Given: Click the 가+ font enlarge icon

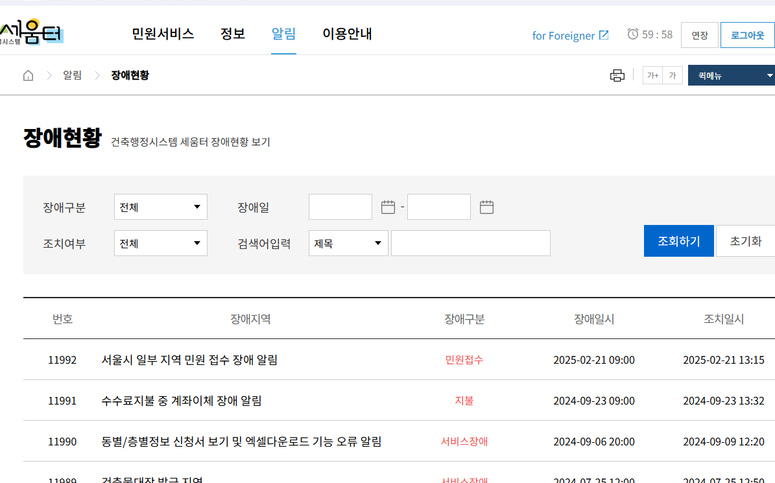Looking at the screenshot, I should tap(652, 75).
